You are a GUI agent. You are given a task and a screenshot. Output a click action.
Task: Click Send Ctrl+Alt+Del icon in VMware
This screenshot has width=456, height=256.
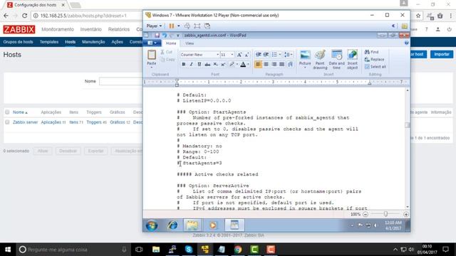pyautogui.click(x=187, y=26)
